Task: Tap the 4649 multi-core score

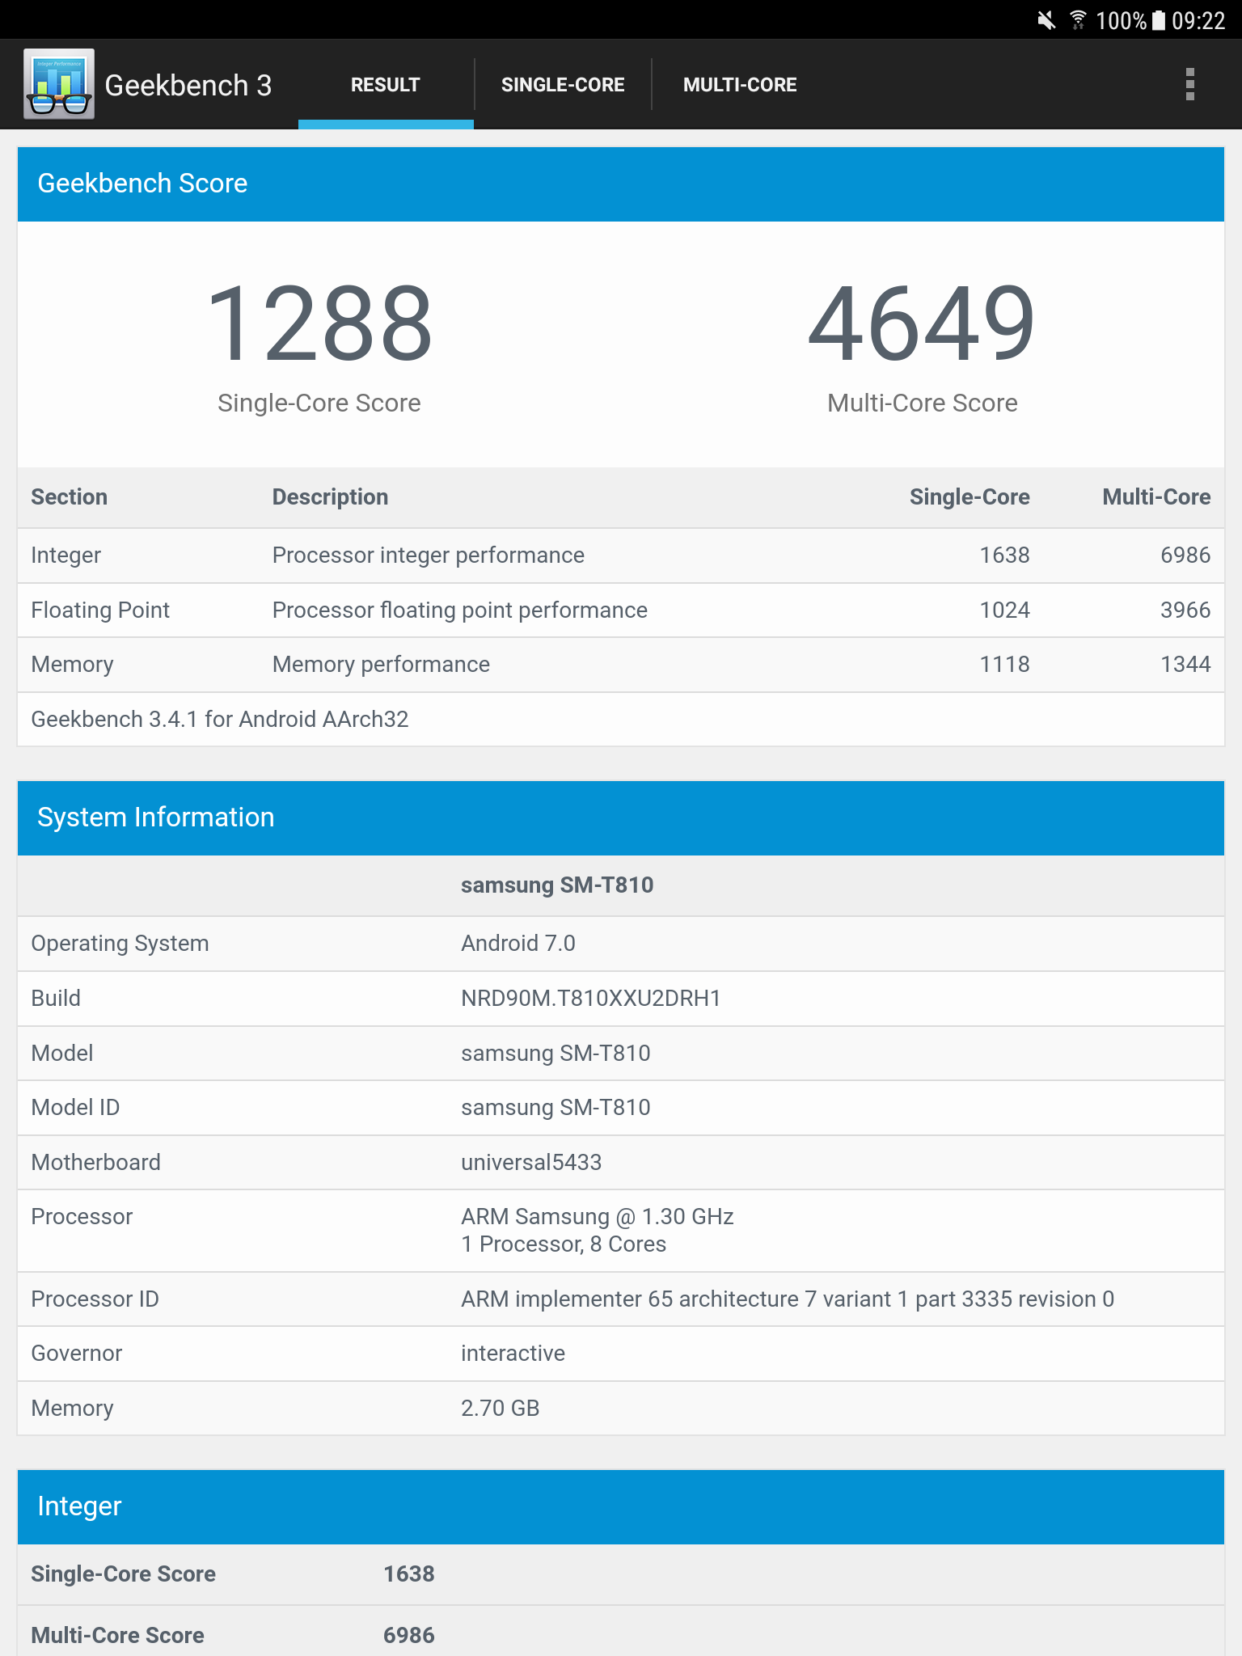Action: pyautogui.click(x=922, y=323)
